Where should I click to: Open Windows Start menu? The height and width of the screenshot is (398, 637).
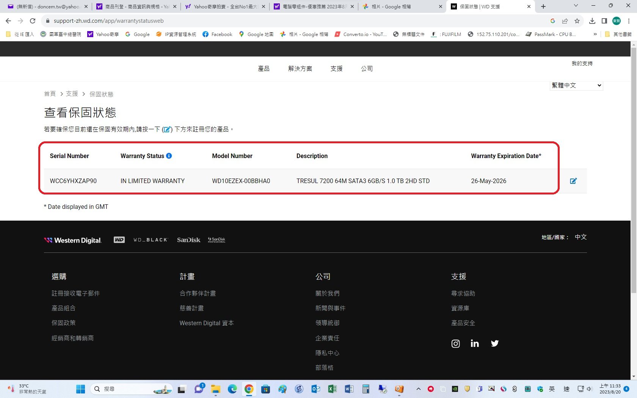(x=80, y=389)
